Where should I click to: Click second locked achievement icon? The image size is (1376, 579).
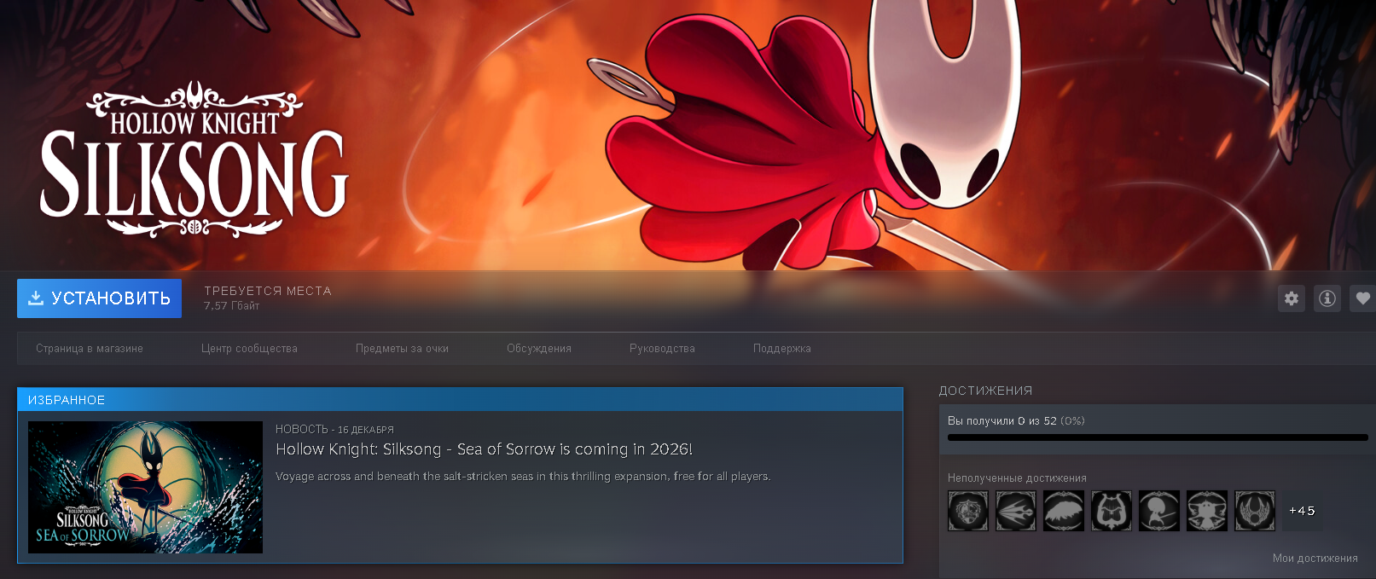(1016, 511)
